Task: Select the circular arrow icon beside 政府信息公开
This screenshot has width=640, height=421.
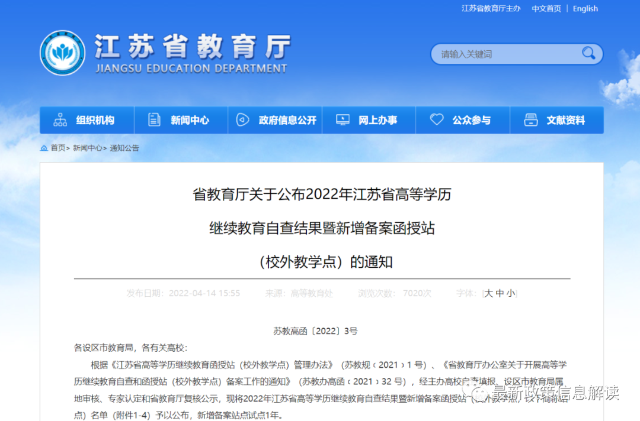Action: 241,119
